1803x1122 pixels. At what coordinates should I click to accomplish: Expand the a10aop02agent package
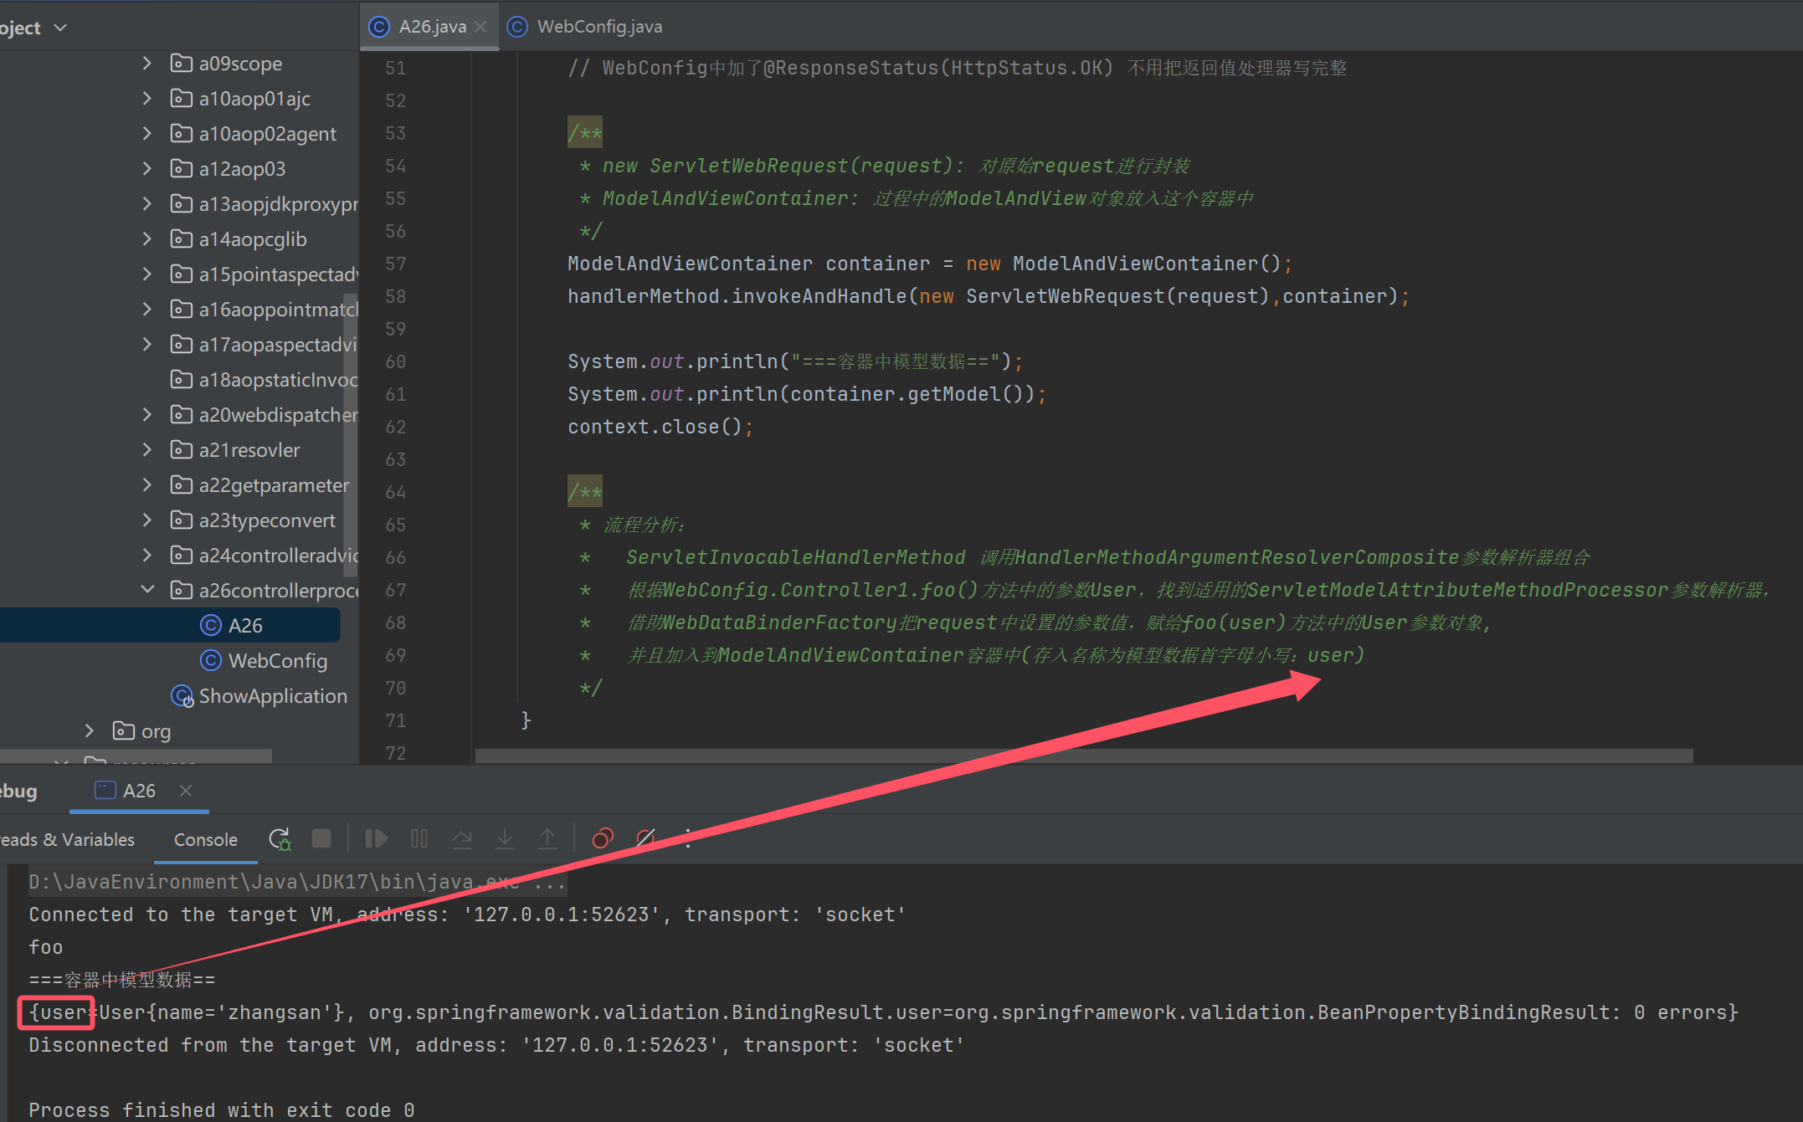(x=147, y=134)
